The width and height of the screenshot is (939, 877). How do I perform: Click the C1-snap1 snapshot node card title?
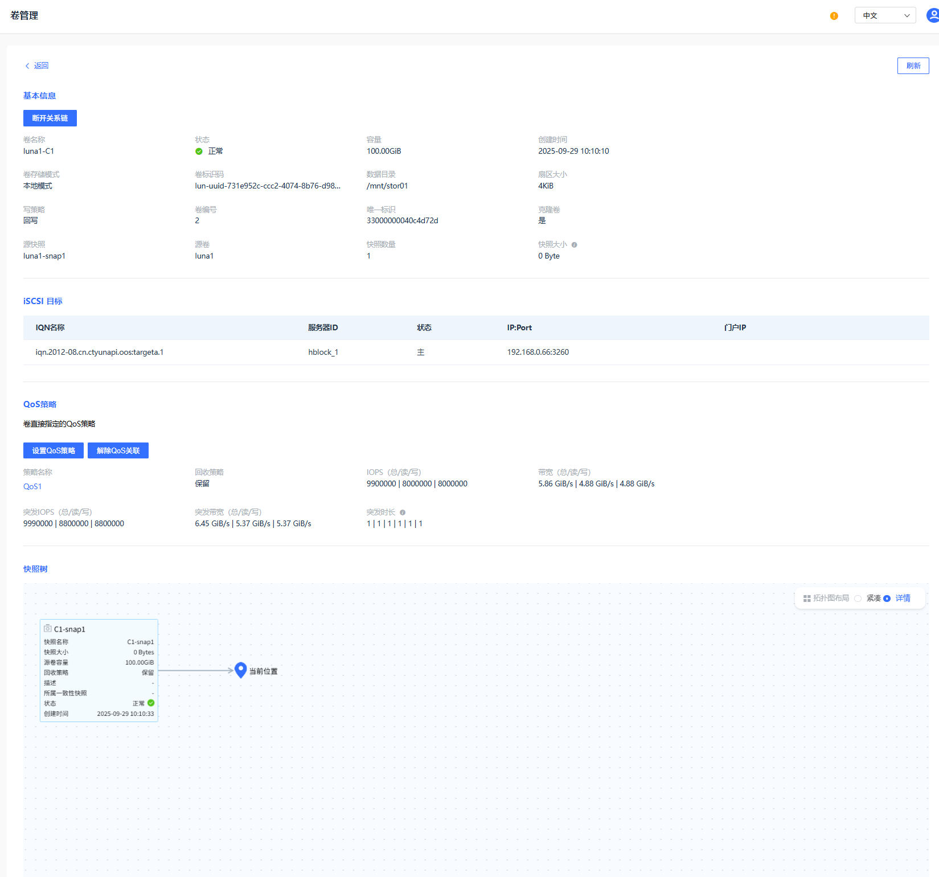(69, 629)
